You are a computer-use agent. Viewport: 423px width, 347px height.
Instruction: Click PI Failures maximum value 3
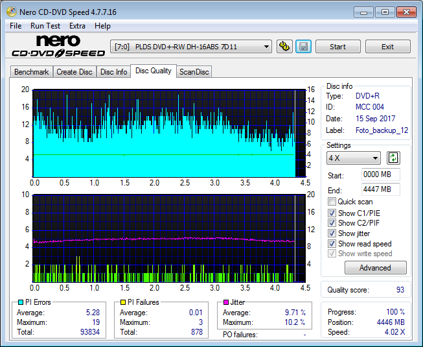pyautogui.click(x=201, y=322)
